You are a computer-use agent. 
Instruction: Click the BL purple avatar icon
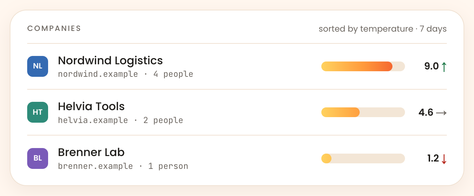click(38, 158)
